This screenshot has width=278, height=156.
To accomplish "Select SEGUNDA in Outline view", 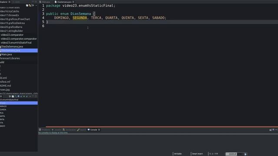I will [3, 110].
